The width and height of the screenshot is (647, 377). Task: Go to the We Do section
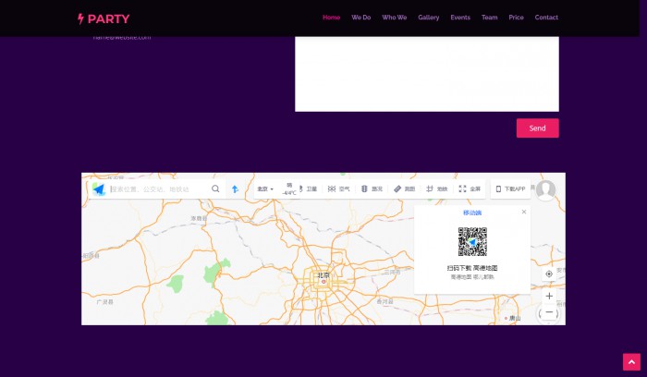coord(361,18)
